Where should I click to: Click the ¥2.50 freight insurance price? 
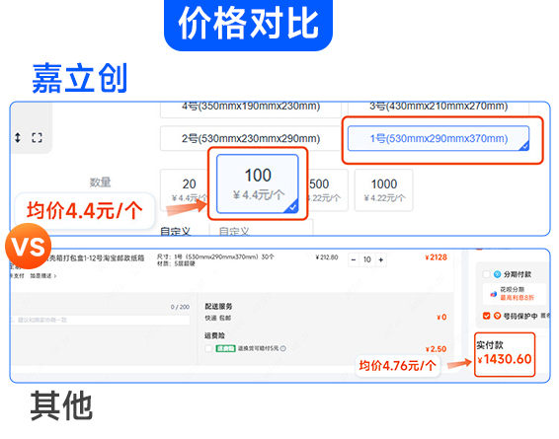436,349
